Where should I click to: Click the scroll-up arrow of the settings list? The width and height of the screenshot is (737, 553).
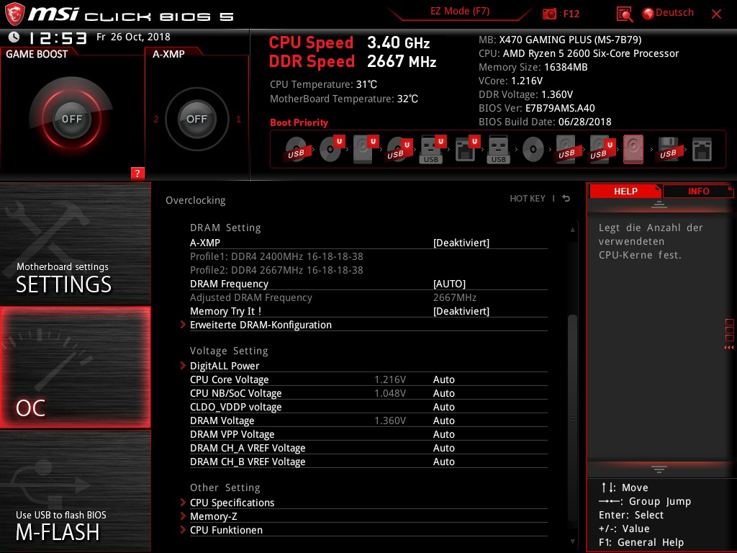click(572, 230)
